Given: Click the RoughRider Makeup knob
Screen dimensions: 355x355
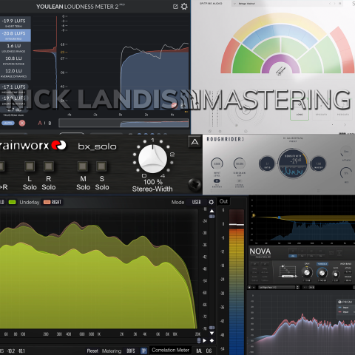Looking at the screenshot, I should 318,163.
